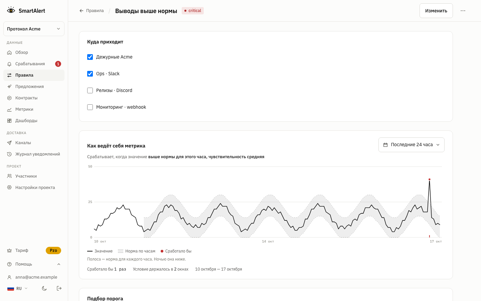
Task: Click the logout icon
Action: click(x=59, y=288)
